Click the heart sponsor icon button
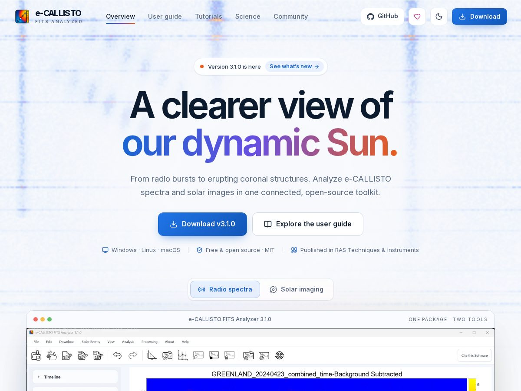Viewport: 521px width, 391px height. click(x=417, y=17)
